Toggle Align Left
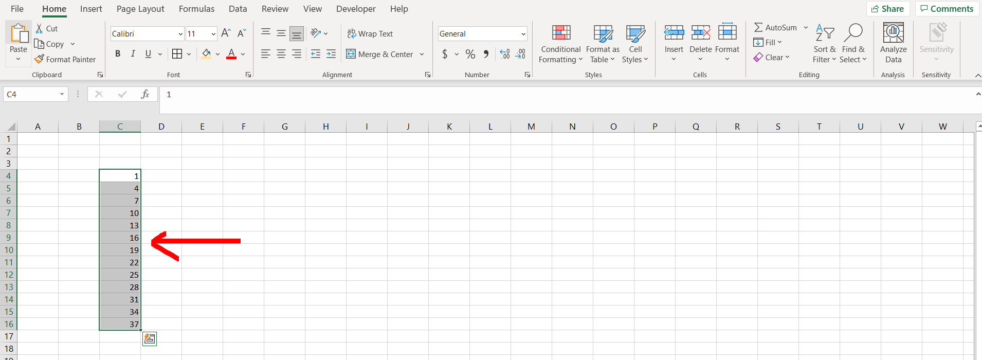This screenshot has width=982, height=360. click(x=266, y=54)
